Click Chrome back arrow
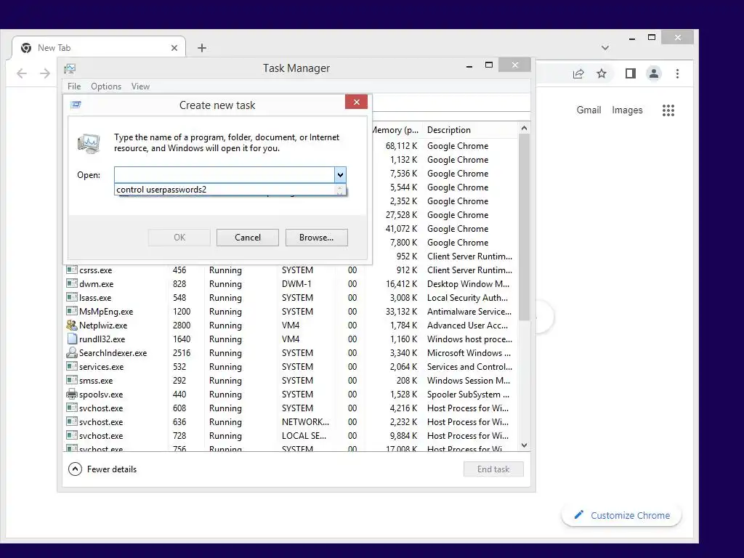 (22, 73)
